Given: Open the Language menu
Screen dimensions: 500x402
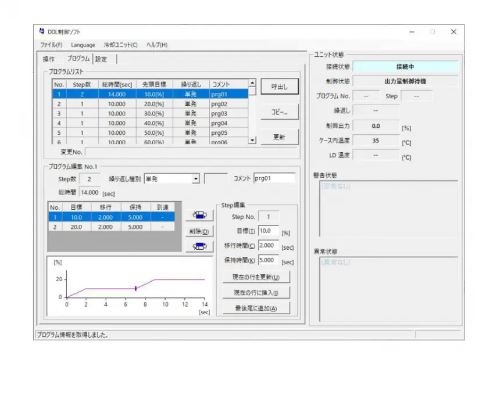Looking at the screenshot, I should (83, 45).
